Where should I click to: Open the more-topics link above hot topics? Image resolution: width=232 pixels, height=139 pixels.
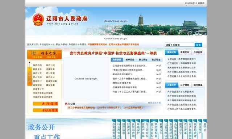[154, 103]
